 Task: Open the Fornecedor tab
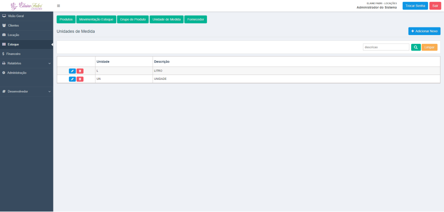point(196,19)
